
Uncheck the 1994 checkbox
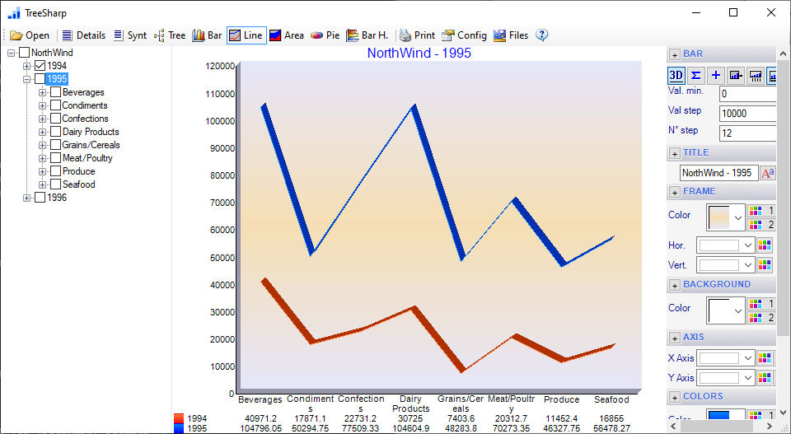(40, 66)
